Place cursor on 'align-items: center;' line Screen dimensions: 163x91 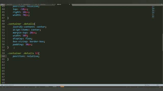pos(27,30)
